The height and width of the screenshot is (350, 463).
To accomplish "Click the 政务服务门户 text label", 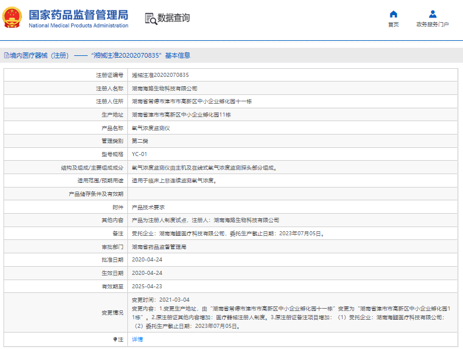I will [x=433, y=24].
